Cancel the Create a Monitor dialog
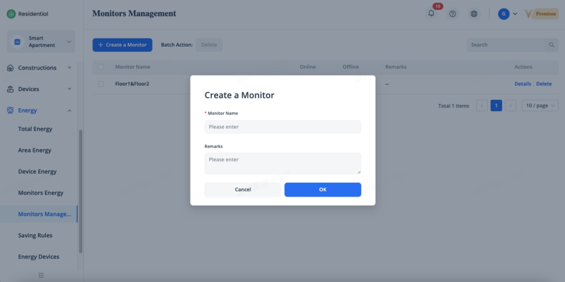 coord(242,189)
